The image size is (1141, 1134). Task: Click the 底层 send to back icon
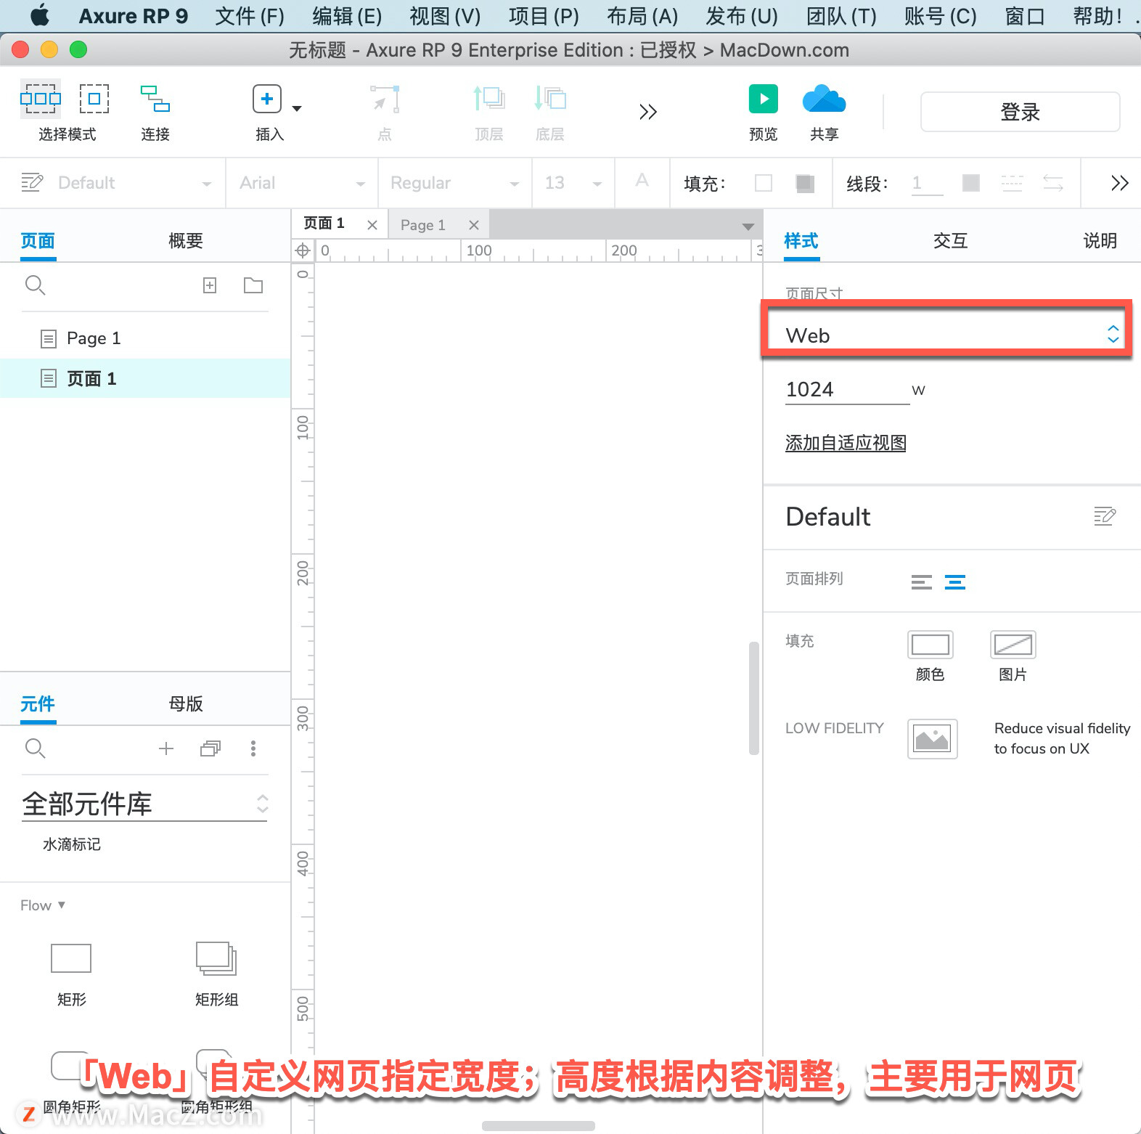point(550,99)
